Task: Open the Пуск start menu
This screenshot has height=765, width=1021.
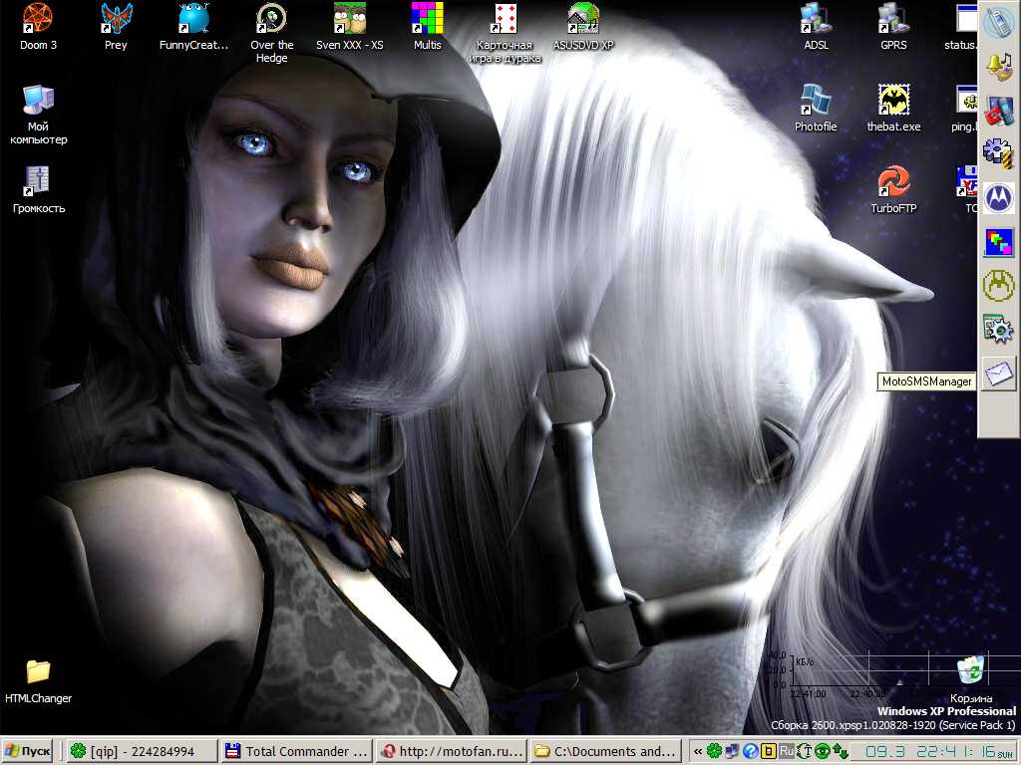Action: tap(27, 751)
